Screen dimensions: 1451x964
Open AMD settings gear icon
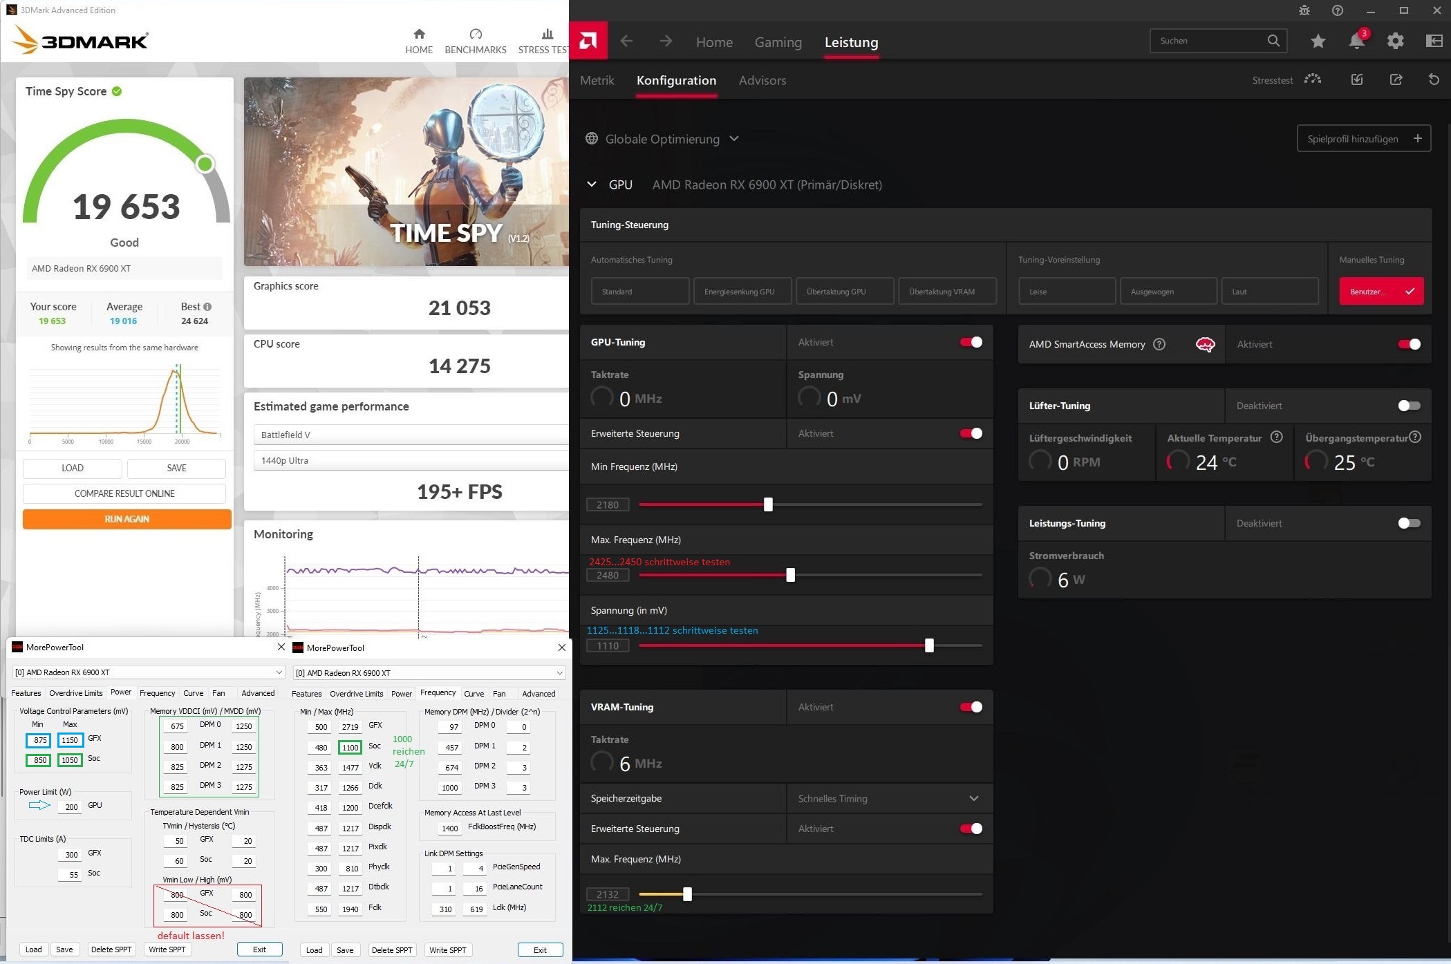(1395, 41)
